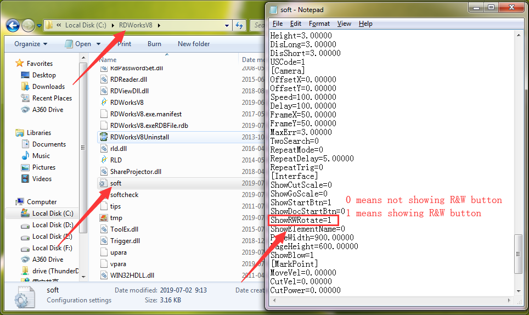This screenshot has height=315, width=529.
Task: Click the Notepad vertical scrollbar thumb
Action: tap(519, 254)
